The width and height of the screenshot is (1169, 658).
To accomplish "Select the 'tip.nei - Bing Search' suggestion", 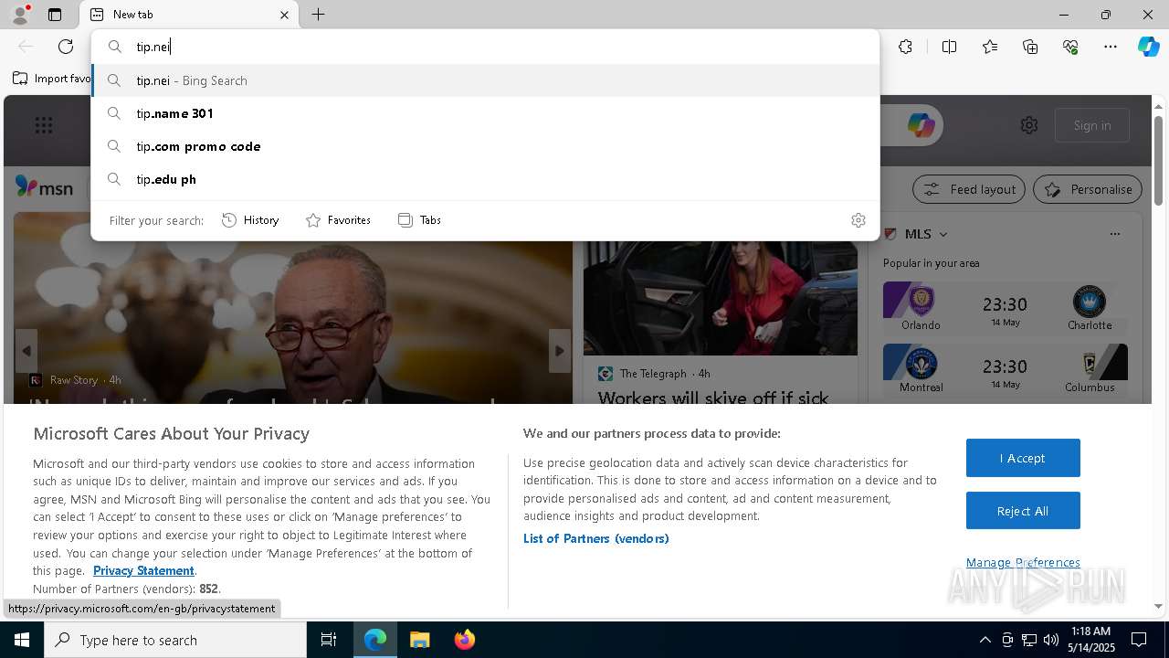I will click(x=485, y=80).
